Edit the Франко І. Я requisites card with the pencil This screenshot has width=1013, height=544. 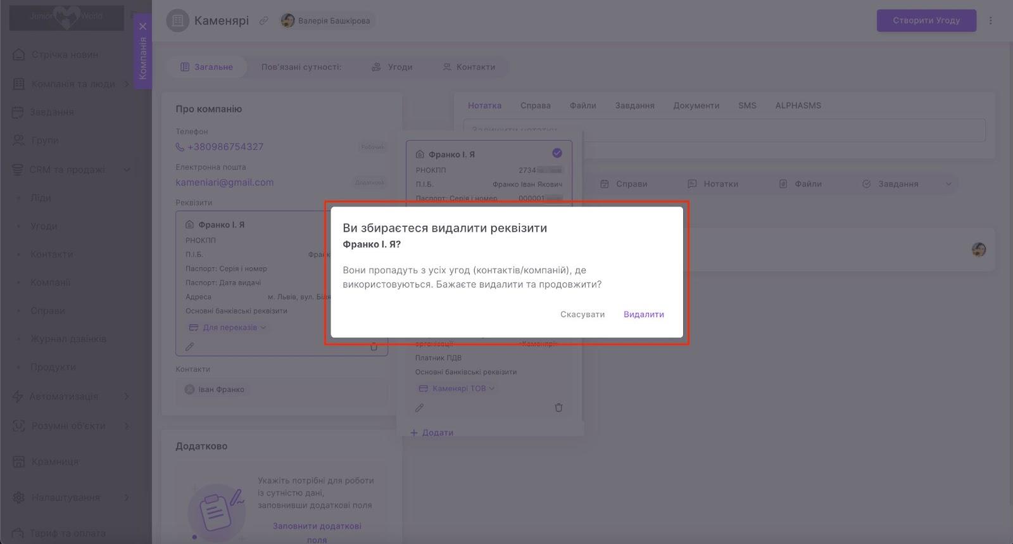pyautogui.click(x=189, y=346)
